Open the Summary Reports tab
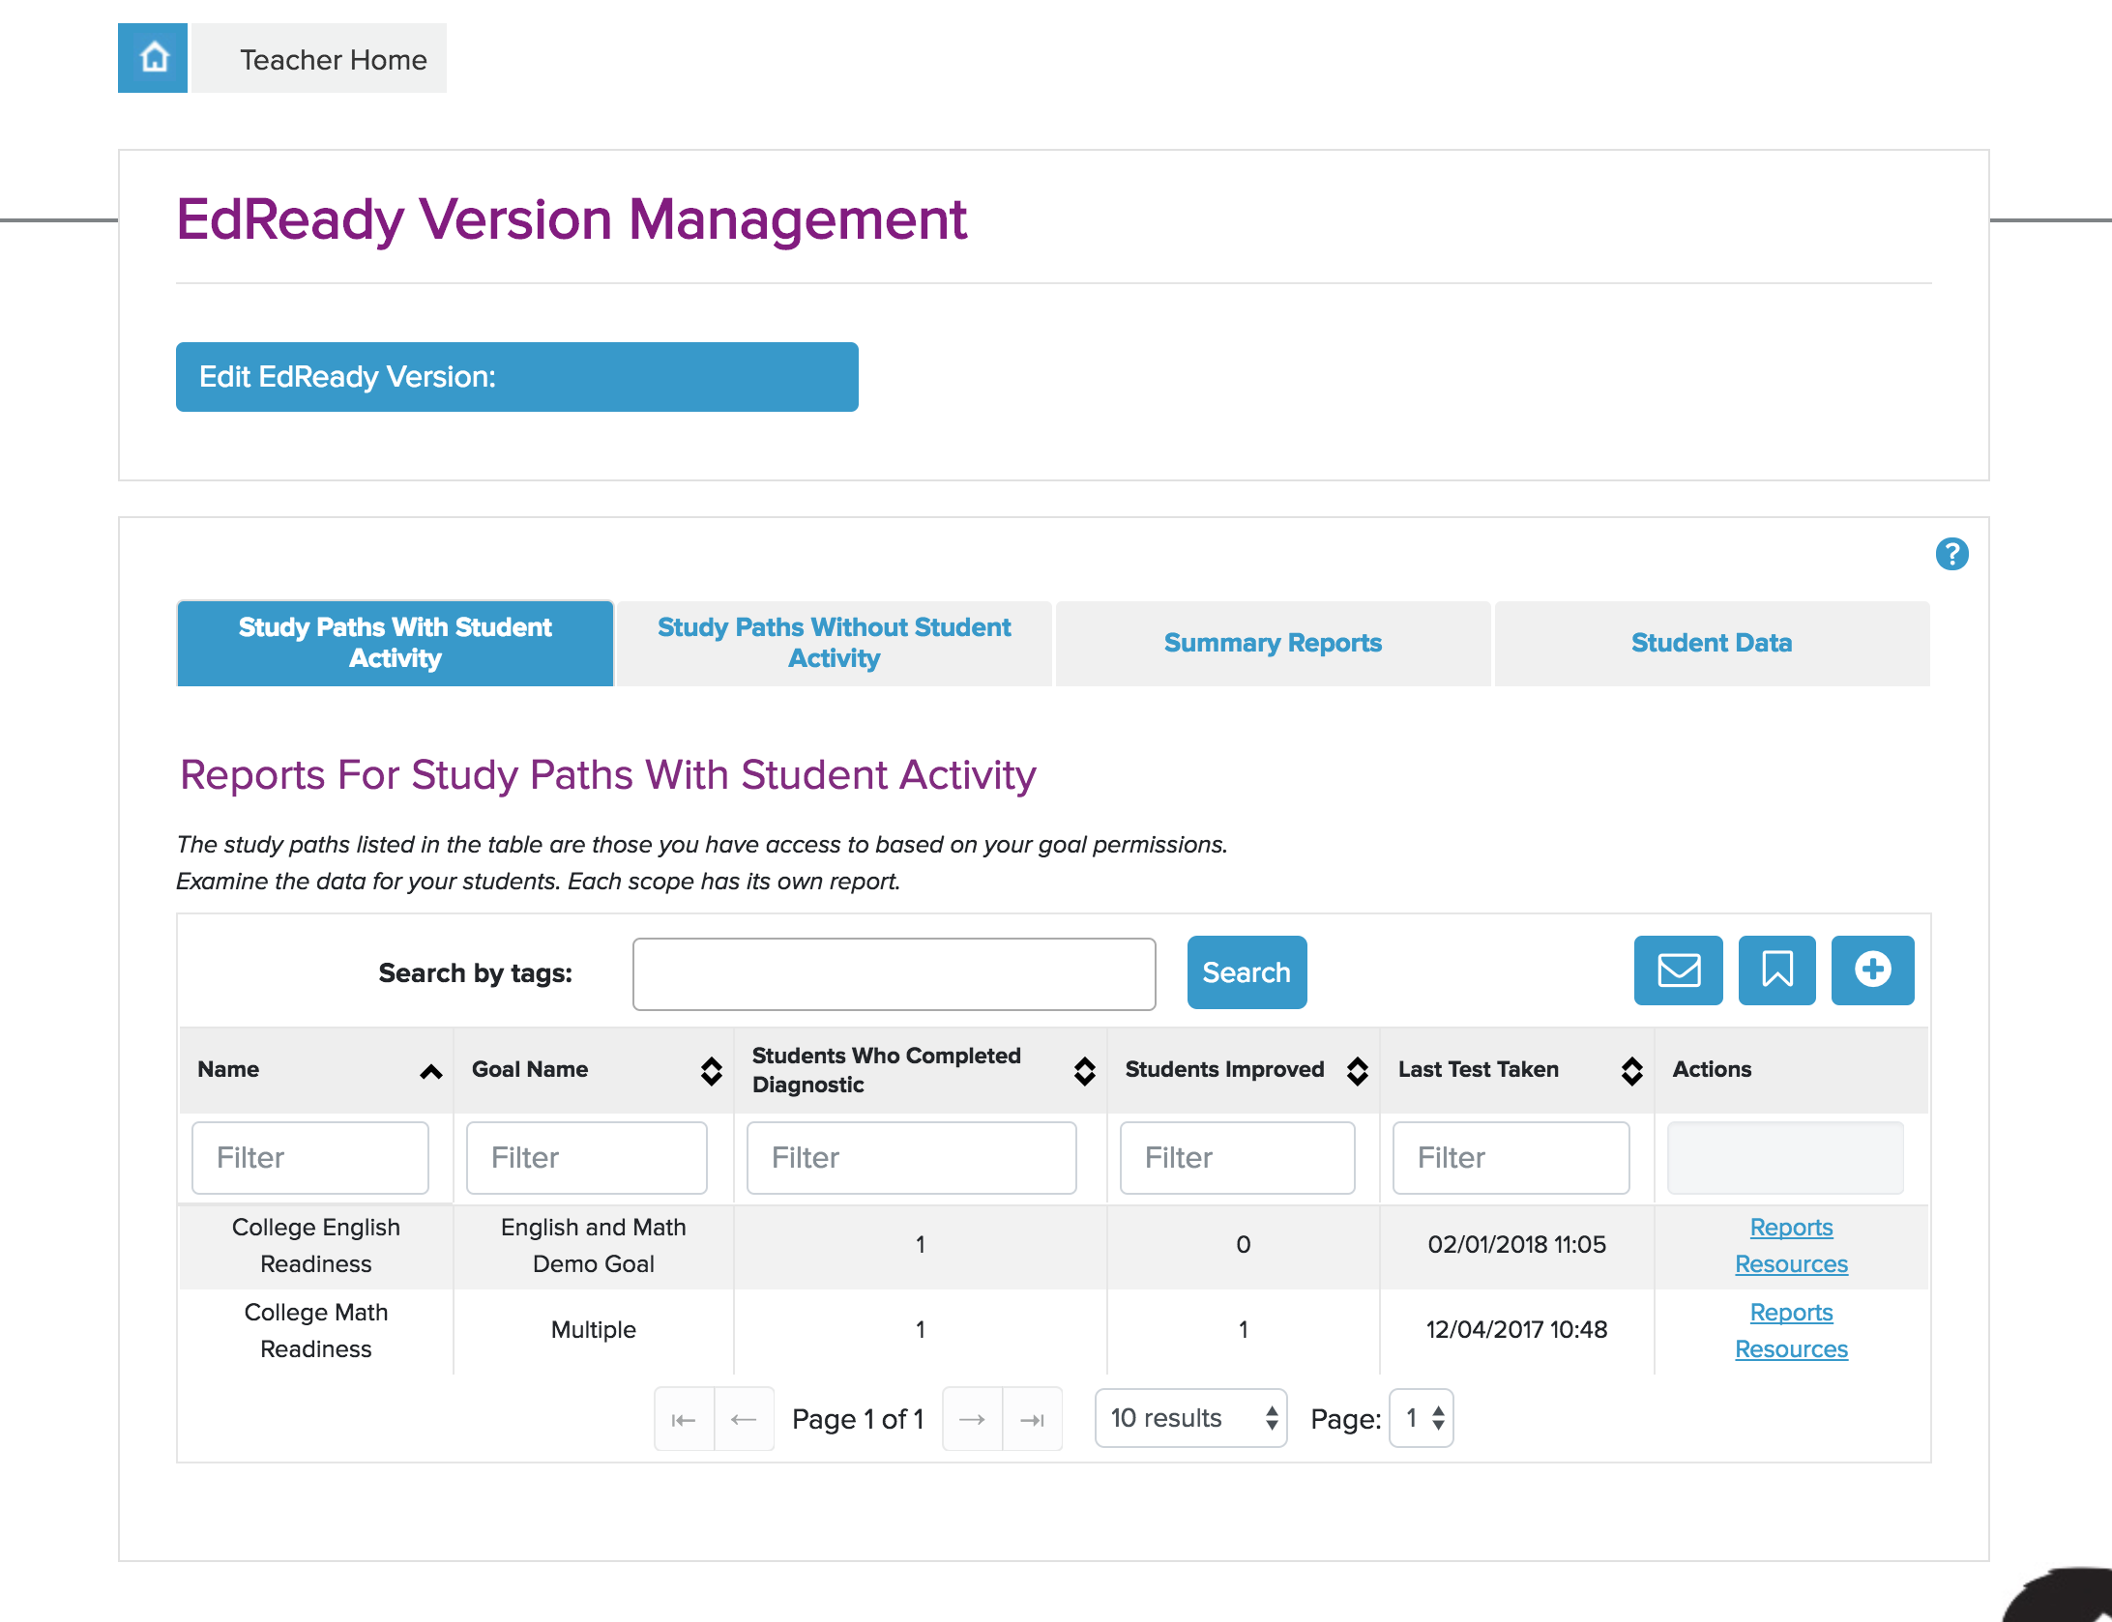Image resolution: width=2112 pixels, height=1622 pixels. [1274, 643]
